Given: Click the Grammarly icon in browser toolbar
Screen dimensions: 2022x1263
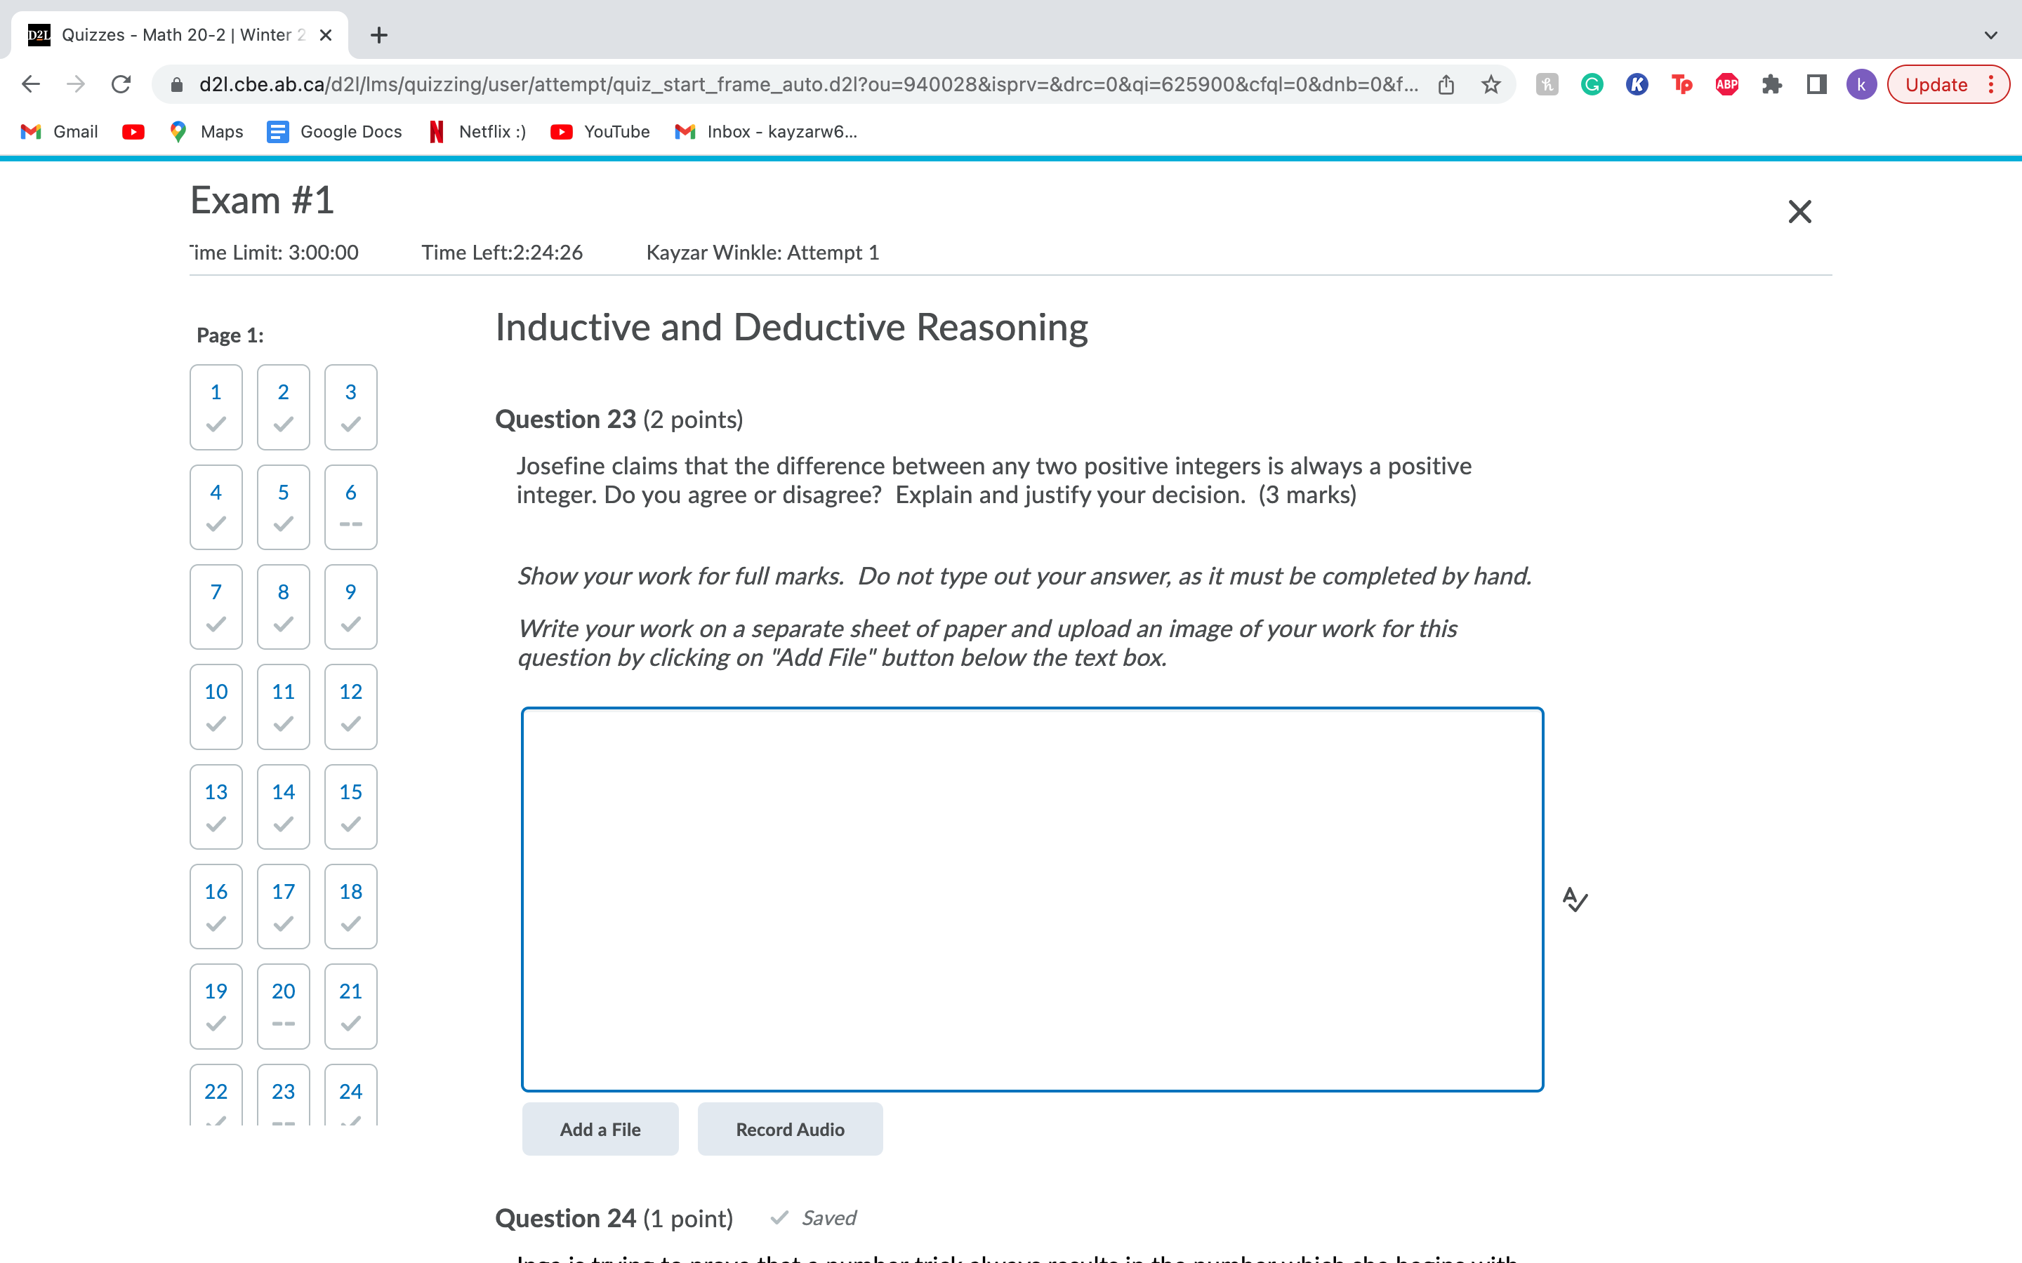Looking at the screenshot, I should pyautogui.click(x=1591, y=84).
